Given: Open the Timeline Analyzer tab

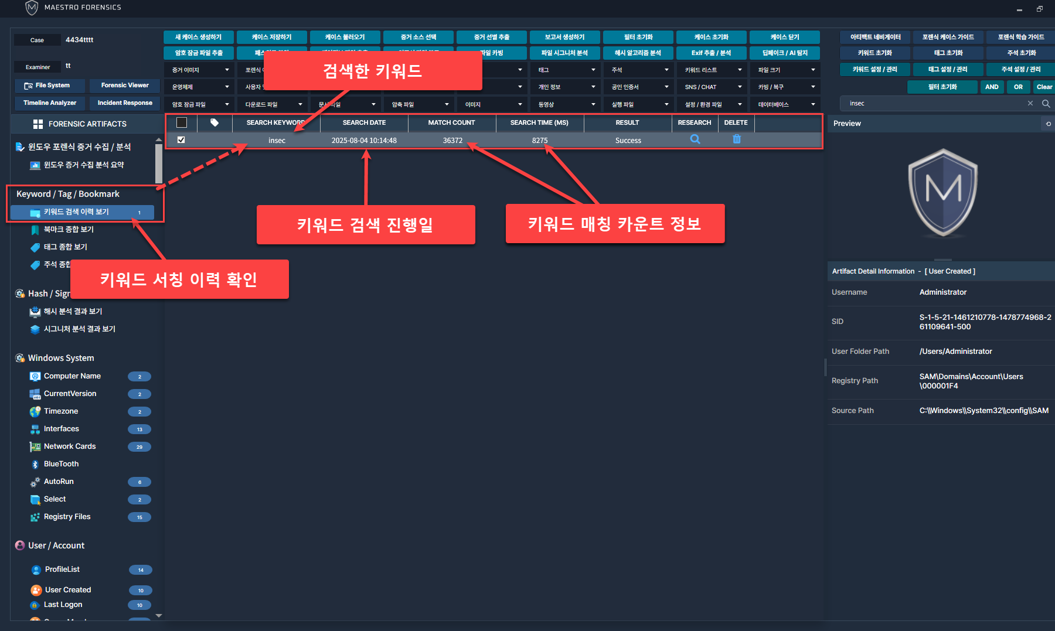Looking at the screenshot, I should coord(50,103).
